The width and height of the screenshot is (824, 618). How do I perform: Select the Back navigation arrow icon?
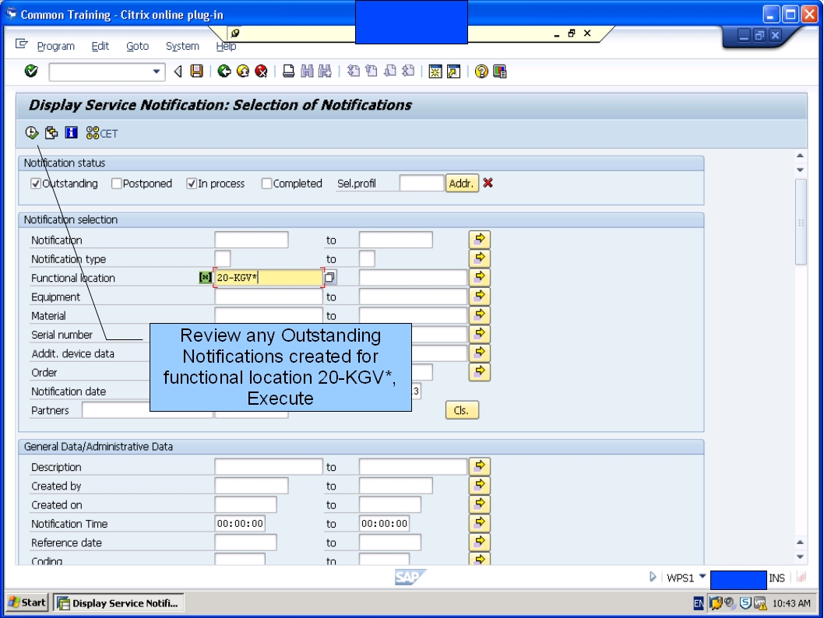point(225,71)
